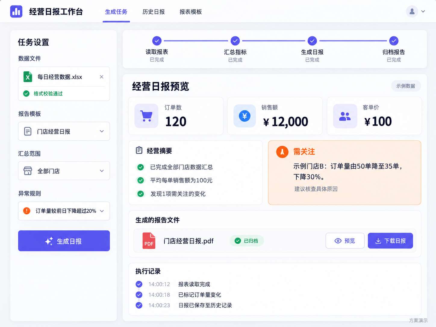
Task: Click the 下载日报 button
Action: click(390, 241)
